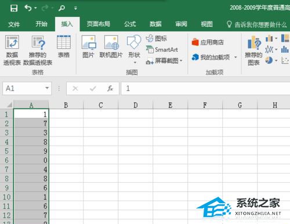The width and height of the screenshot is (290, 224).
Task: Expand the line chart dropdown arrow
Action: 276,49
